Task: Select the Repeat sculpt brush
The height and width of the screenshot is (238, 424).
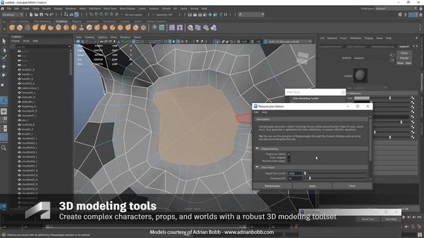Action: (74, 28)
